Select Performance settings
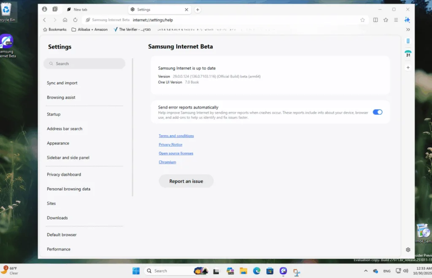Screen dimensions: 432x278 [59, 249]
